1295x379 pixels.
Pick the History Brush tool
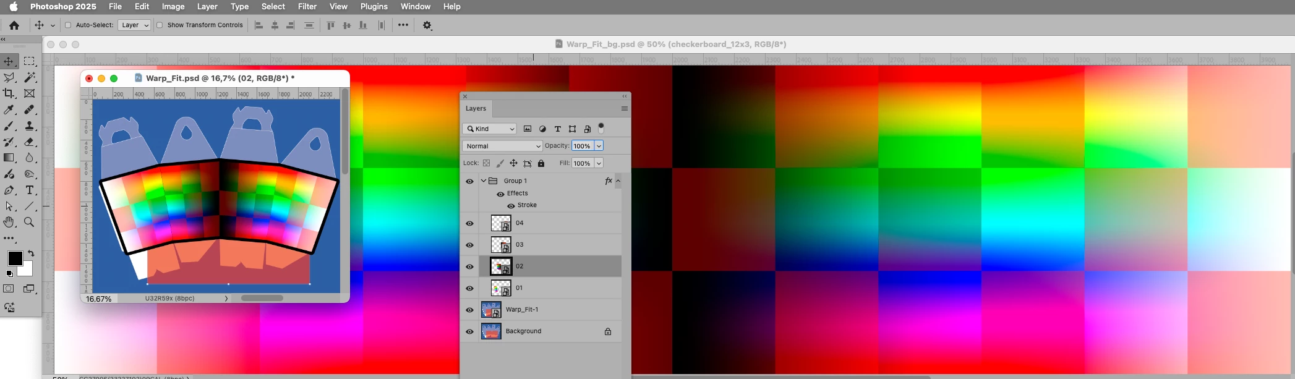click(9, 142)
